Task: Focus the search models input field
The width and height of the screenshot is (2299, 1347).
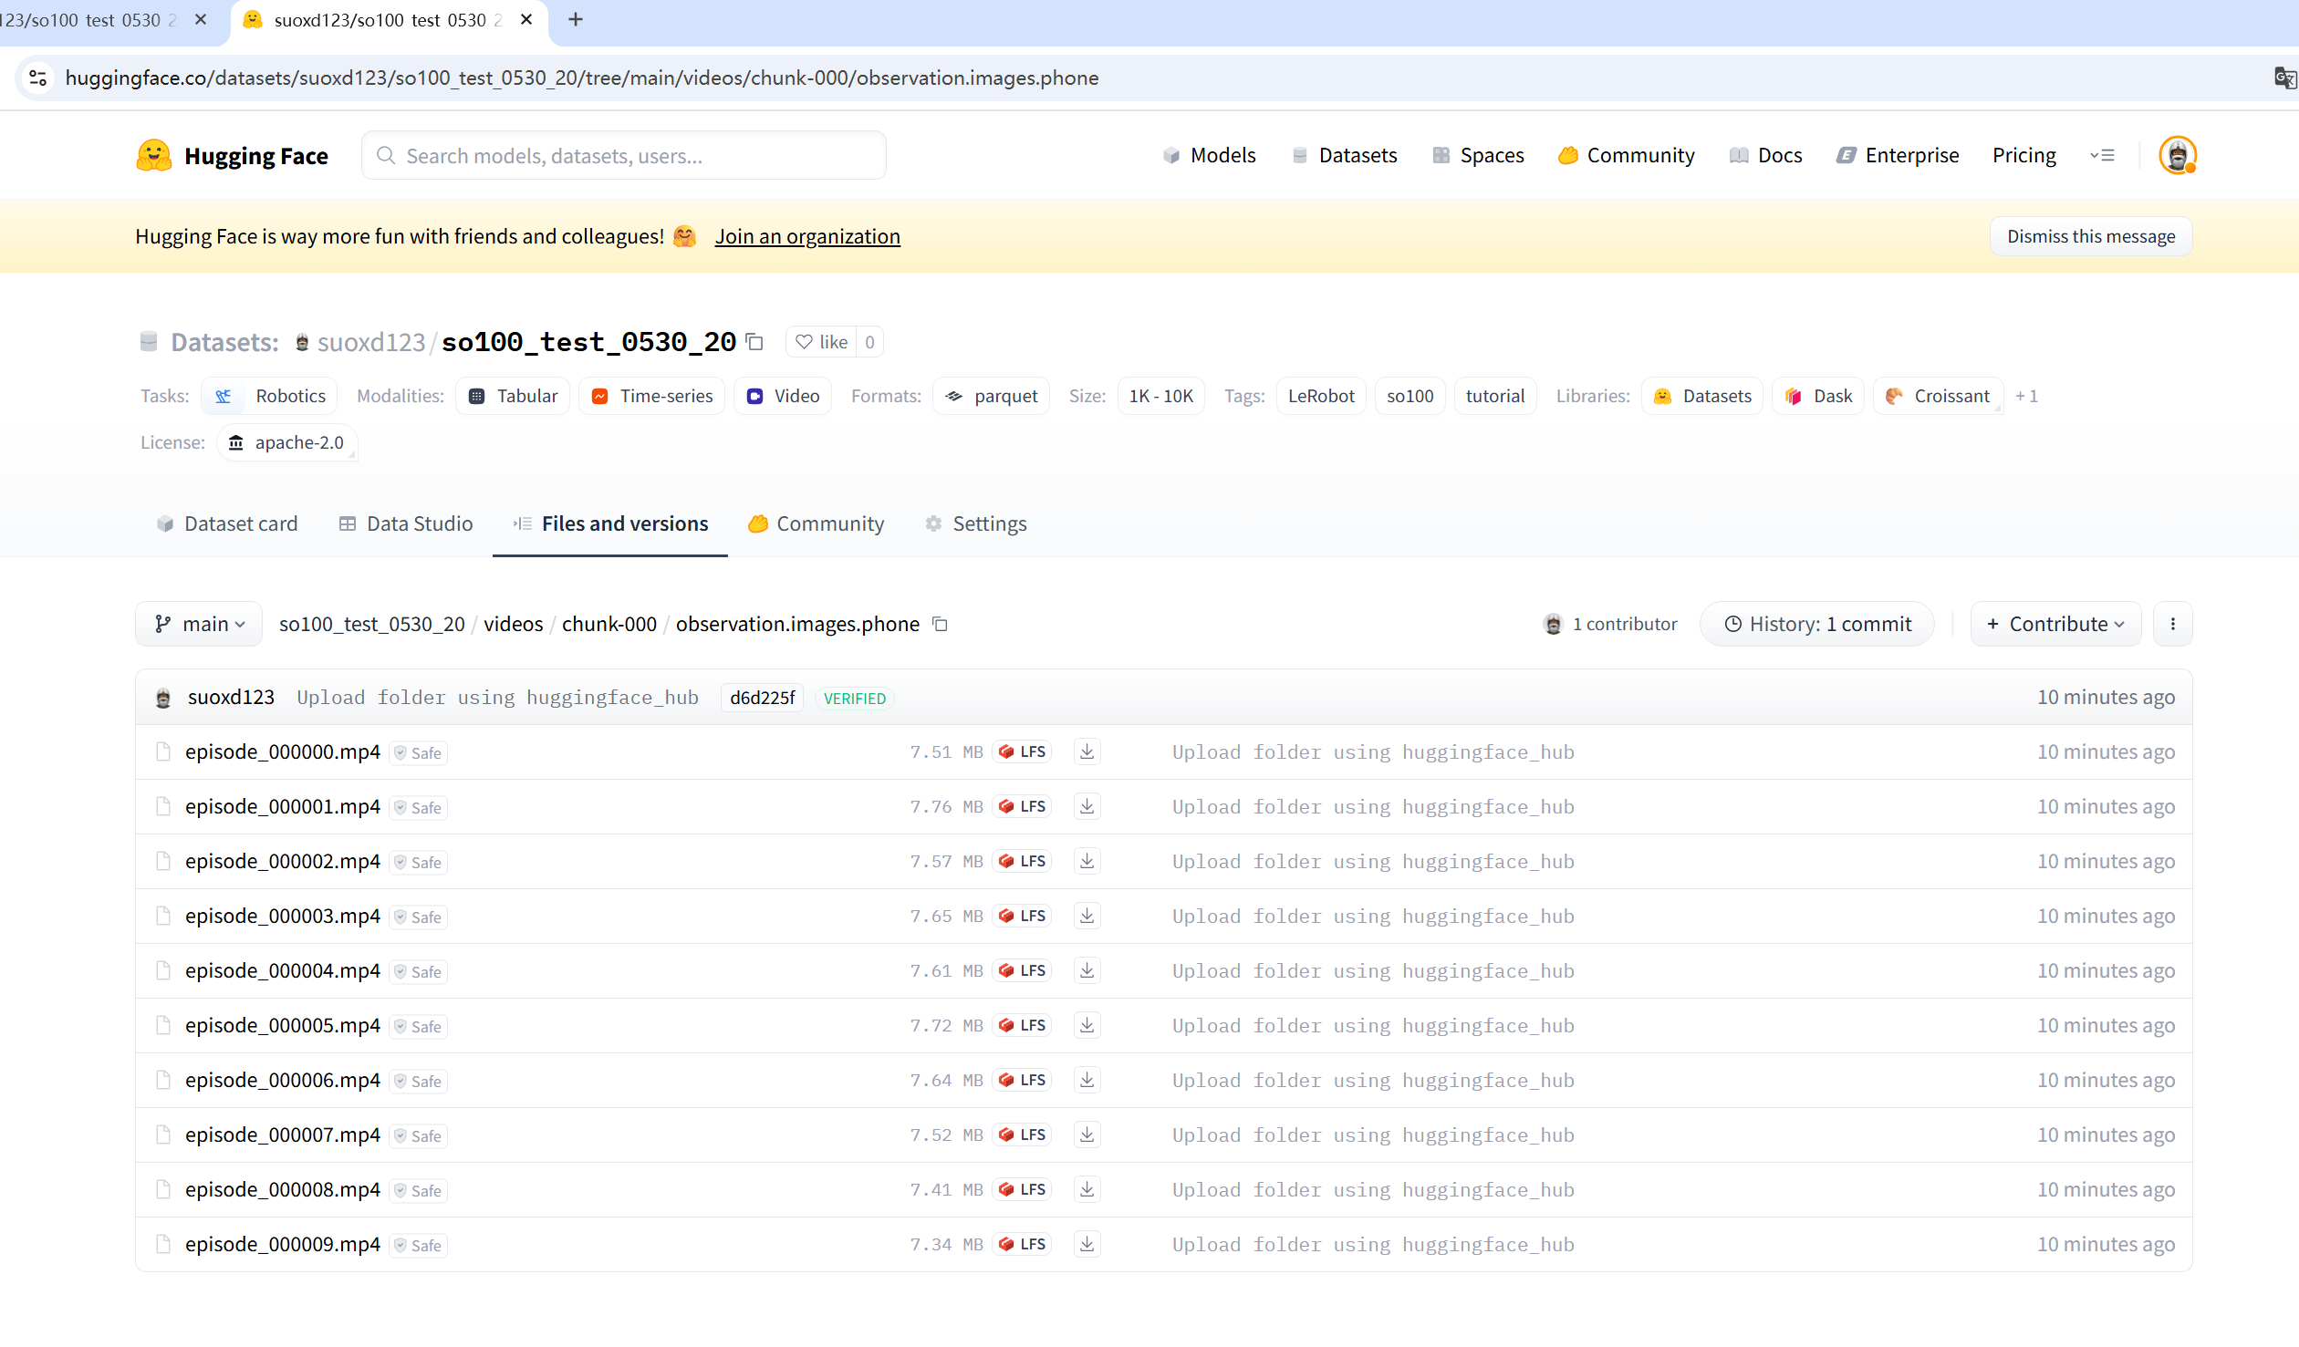Action: 623,155
